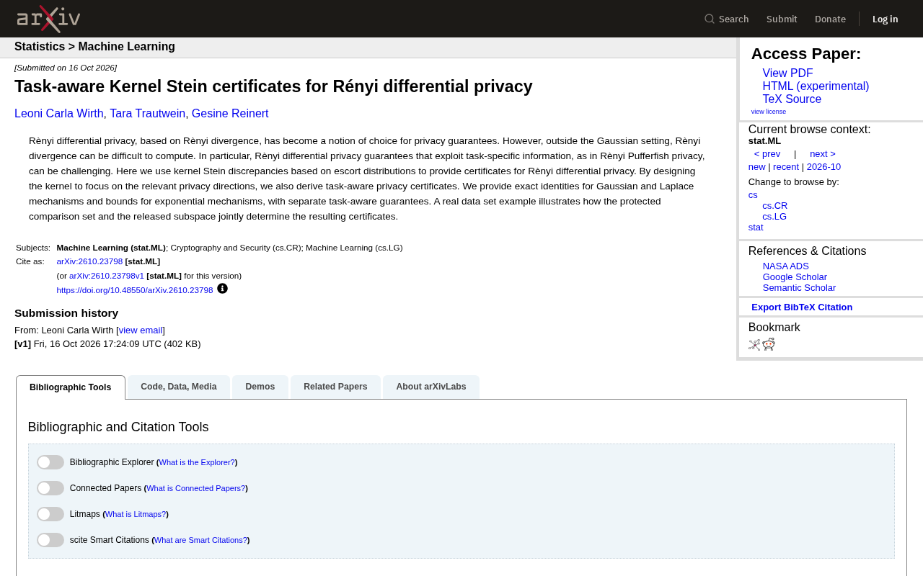
Task: Open the arXiv:2610.23798v1 version link
Action: tap(107, 276)
